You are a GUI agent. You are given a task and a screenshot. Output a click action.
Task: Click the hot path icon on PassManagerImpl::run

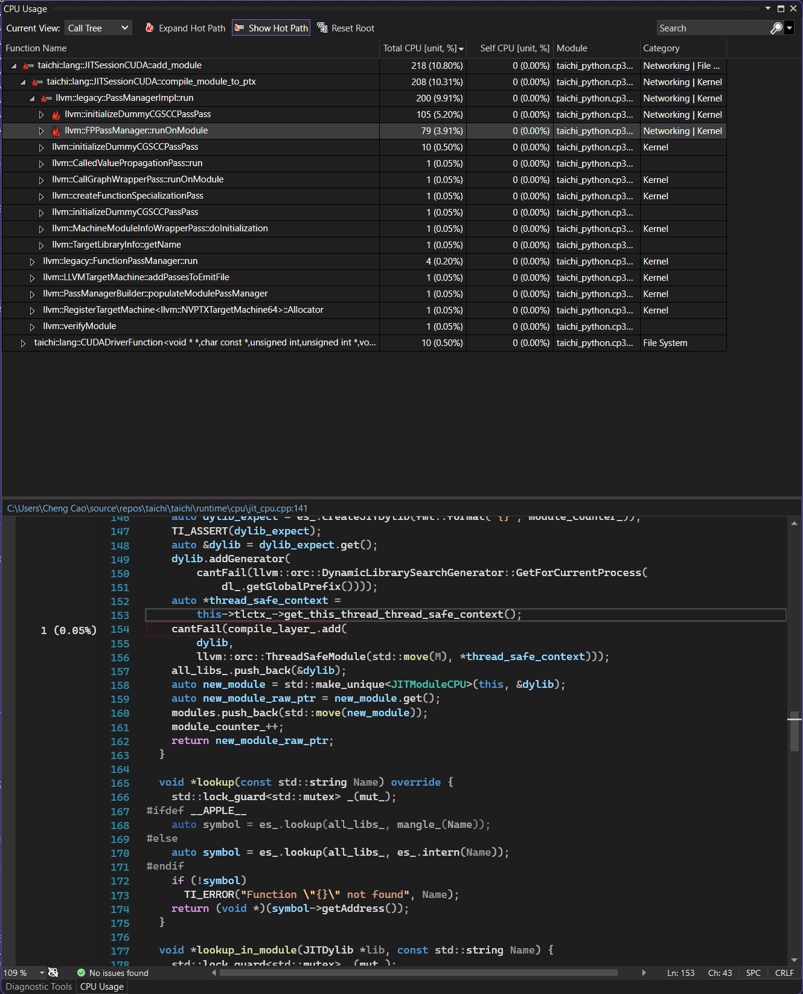(x=46, y=98)
